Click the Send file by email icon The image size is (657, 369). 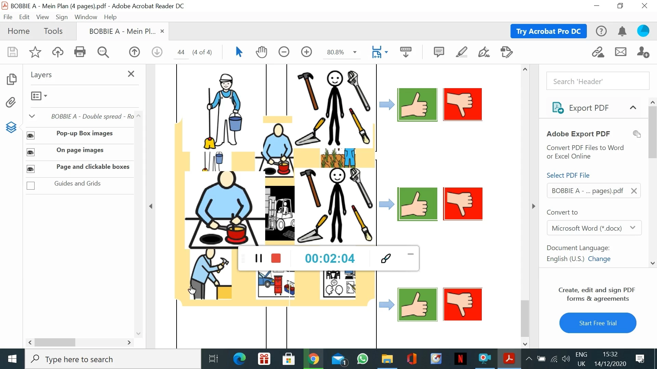coord(620,52)
